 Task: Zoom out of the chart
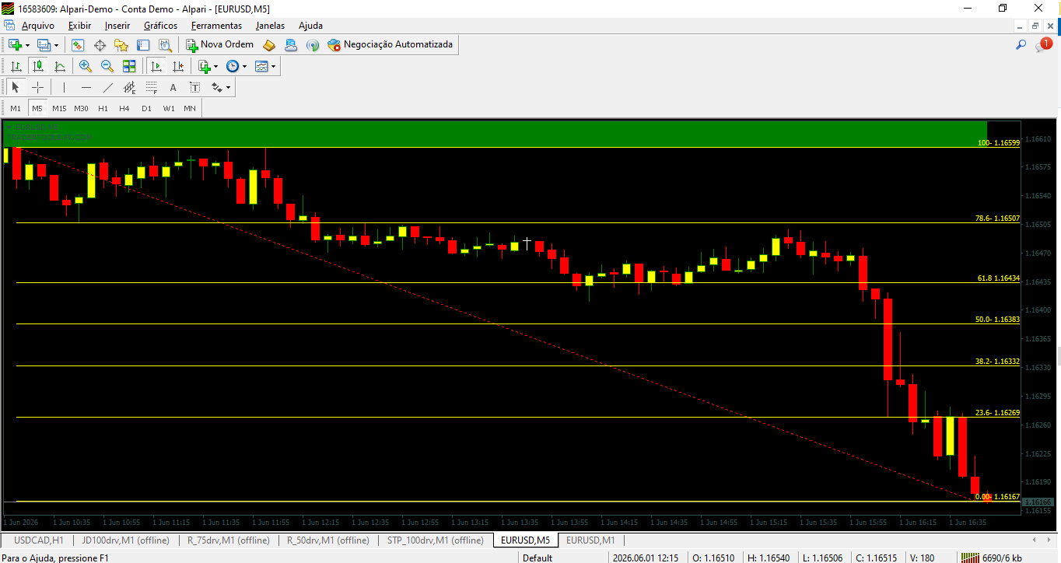[107, 66]
